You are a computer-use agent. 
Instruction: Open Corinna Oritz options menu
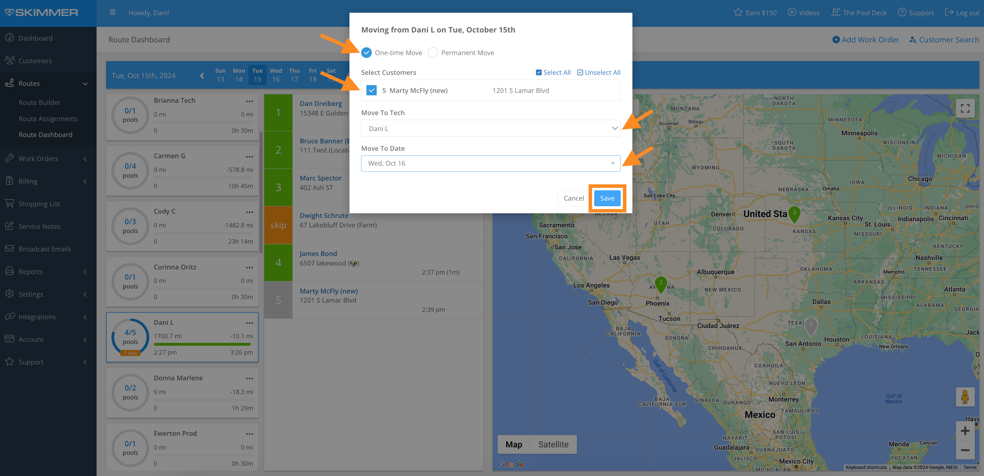click(249, 268)
